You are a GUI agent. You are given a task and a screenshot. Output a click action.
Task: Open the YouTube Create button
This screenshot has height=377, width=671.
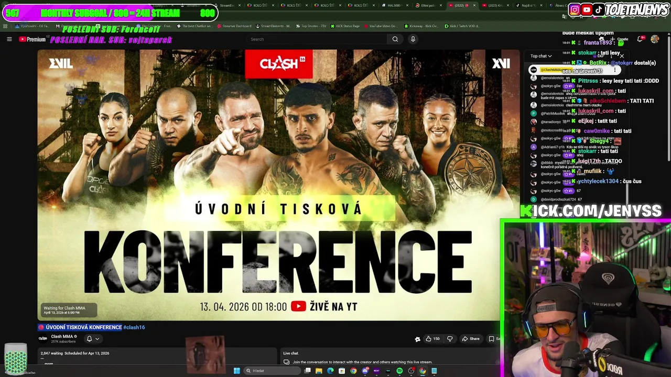(x=620, y=39)
